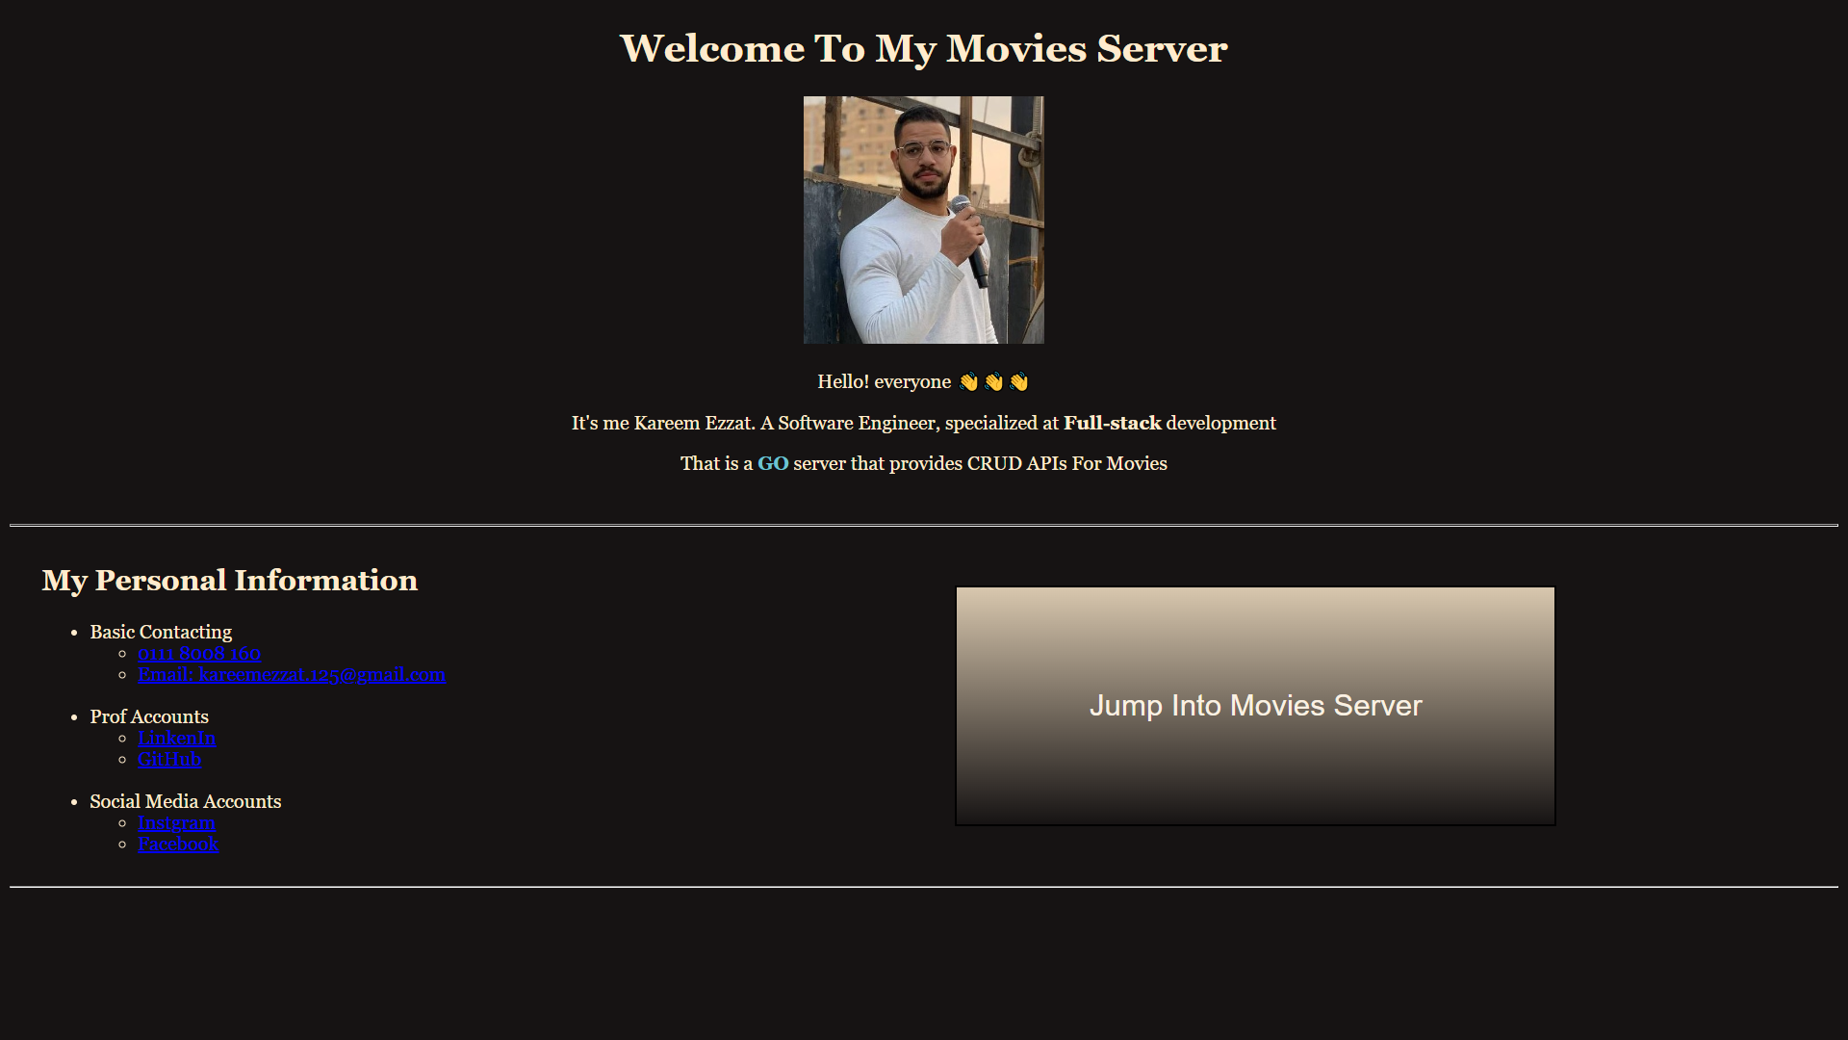The width and height of the screenshot is (1848, 1040).
Task: Open the LinkenIn profile link
Action: (x=176, y=738)
